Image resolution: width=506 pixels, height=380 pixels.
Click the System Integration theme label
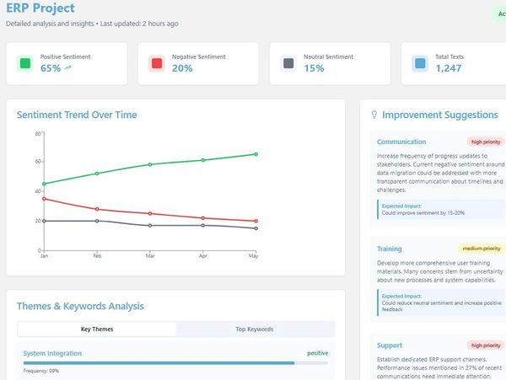coord(52,353)
